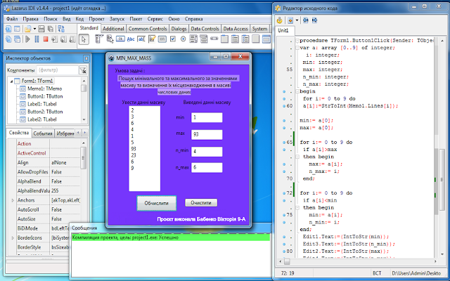Collapse the Form1: TForm1 tree node
This screenshot has width=450, height=281.
tap(11, 81)
